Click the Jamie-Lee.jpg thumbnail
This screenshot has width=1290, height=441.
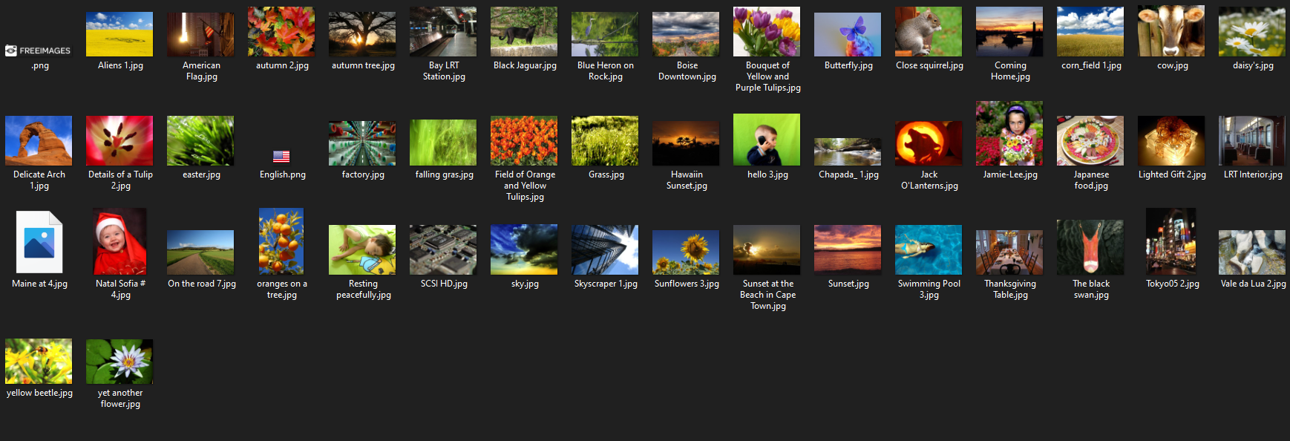[x=1009, y=133]
